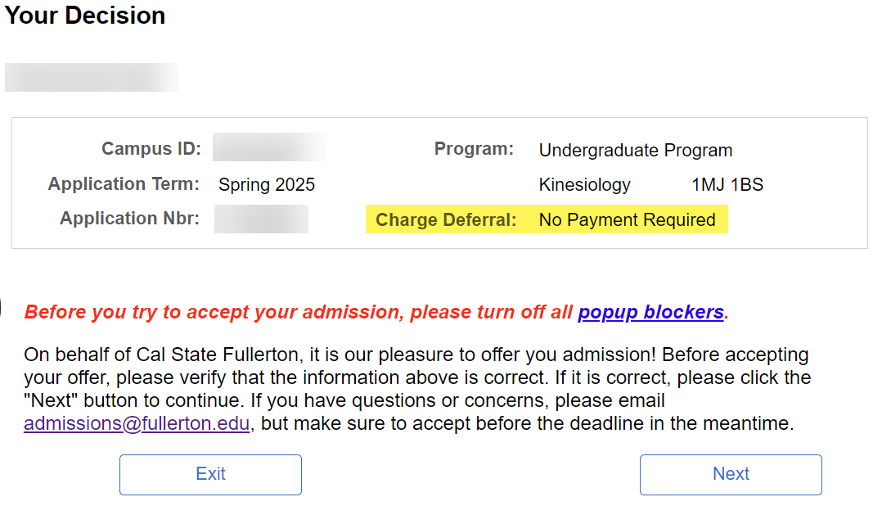
Task: Click the blurred name below the heading
Action: 92,77
